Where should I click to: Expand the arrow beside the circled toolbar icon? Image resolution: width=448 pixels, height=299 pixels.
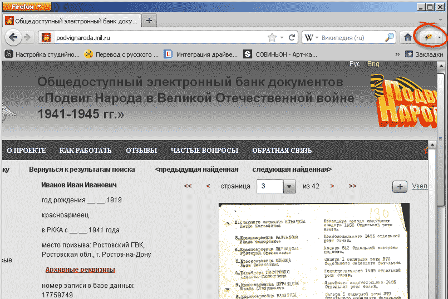pos(440,37)
